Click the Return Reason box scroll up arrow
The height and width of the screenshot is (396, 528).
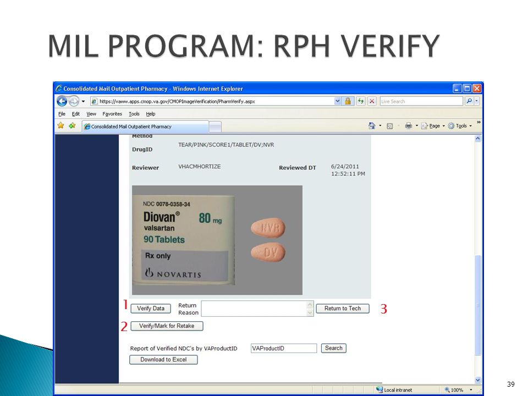[310, 305]
